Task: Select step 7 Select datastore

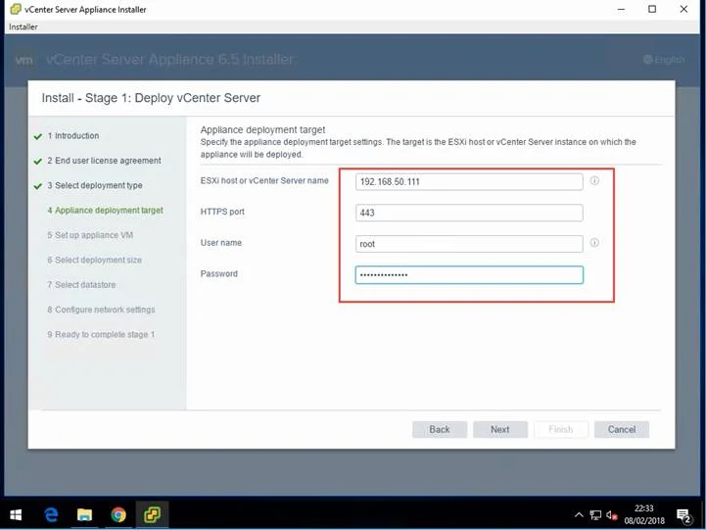Action: click(x=81, y=284)
